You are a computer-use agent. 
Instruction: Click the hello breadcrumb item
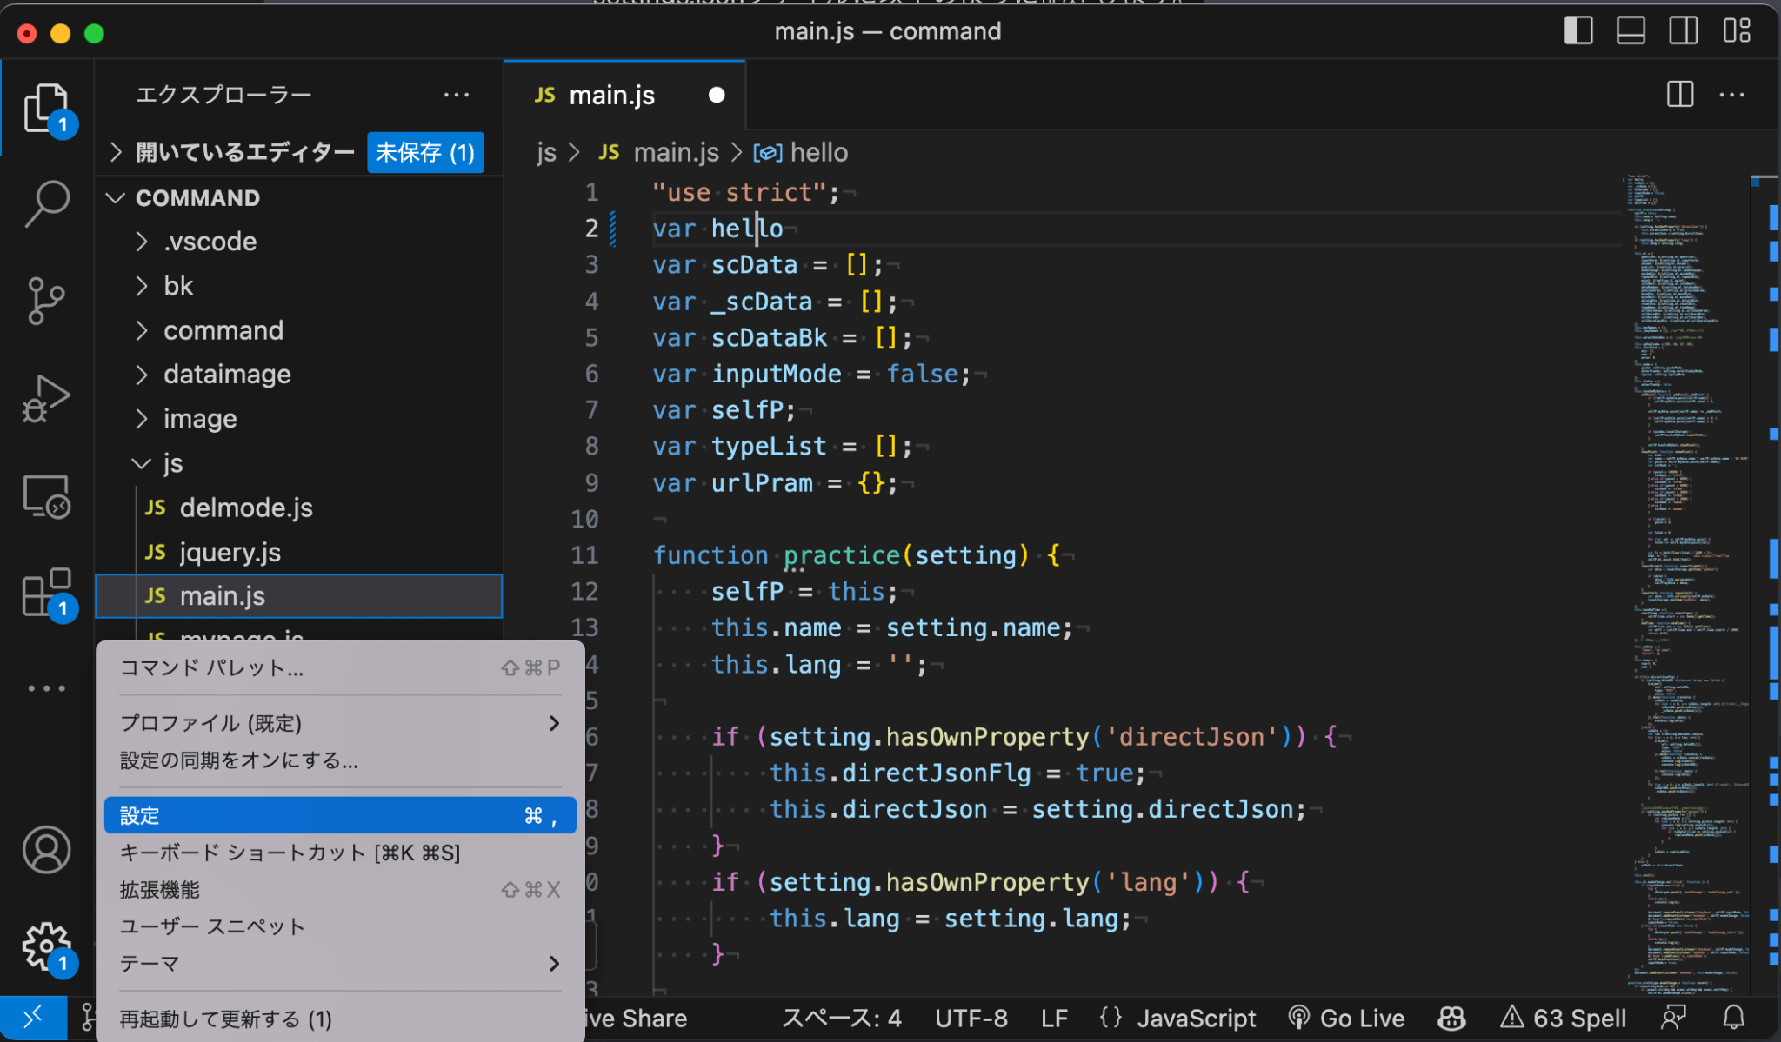pyautogui.click(x=818, y=152)
